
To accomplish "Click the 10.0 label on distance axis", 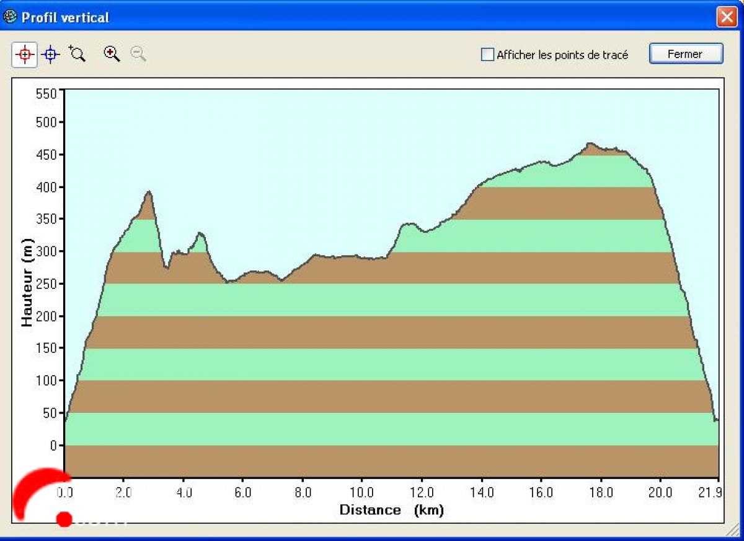I will (x=361, y=493).
